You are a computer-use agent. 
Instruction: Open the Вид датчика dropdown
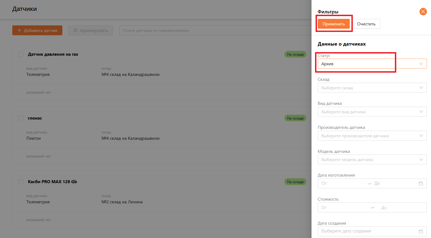coord(372,112)
